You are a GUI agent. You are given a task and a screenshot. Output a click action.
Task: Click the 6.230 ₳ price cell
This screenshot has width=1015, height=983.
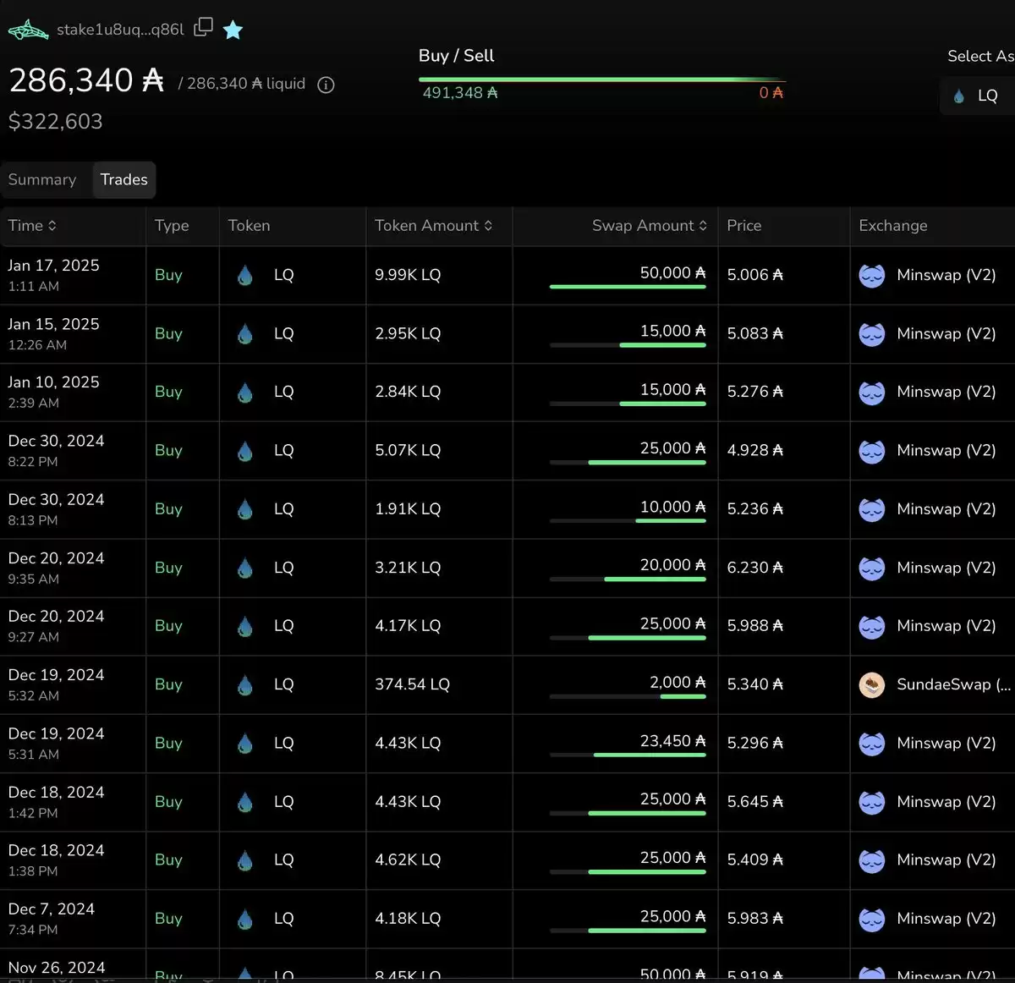point(754,568)
